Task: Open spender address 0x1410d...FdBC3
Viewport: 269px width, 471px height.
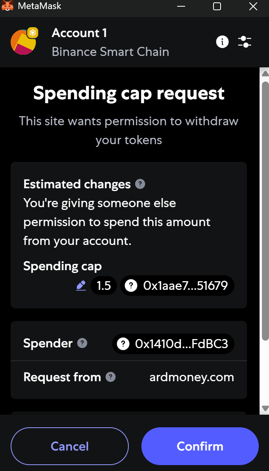Action: pyautogui.click(x=173, y=344)
